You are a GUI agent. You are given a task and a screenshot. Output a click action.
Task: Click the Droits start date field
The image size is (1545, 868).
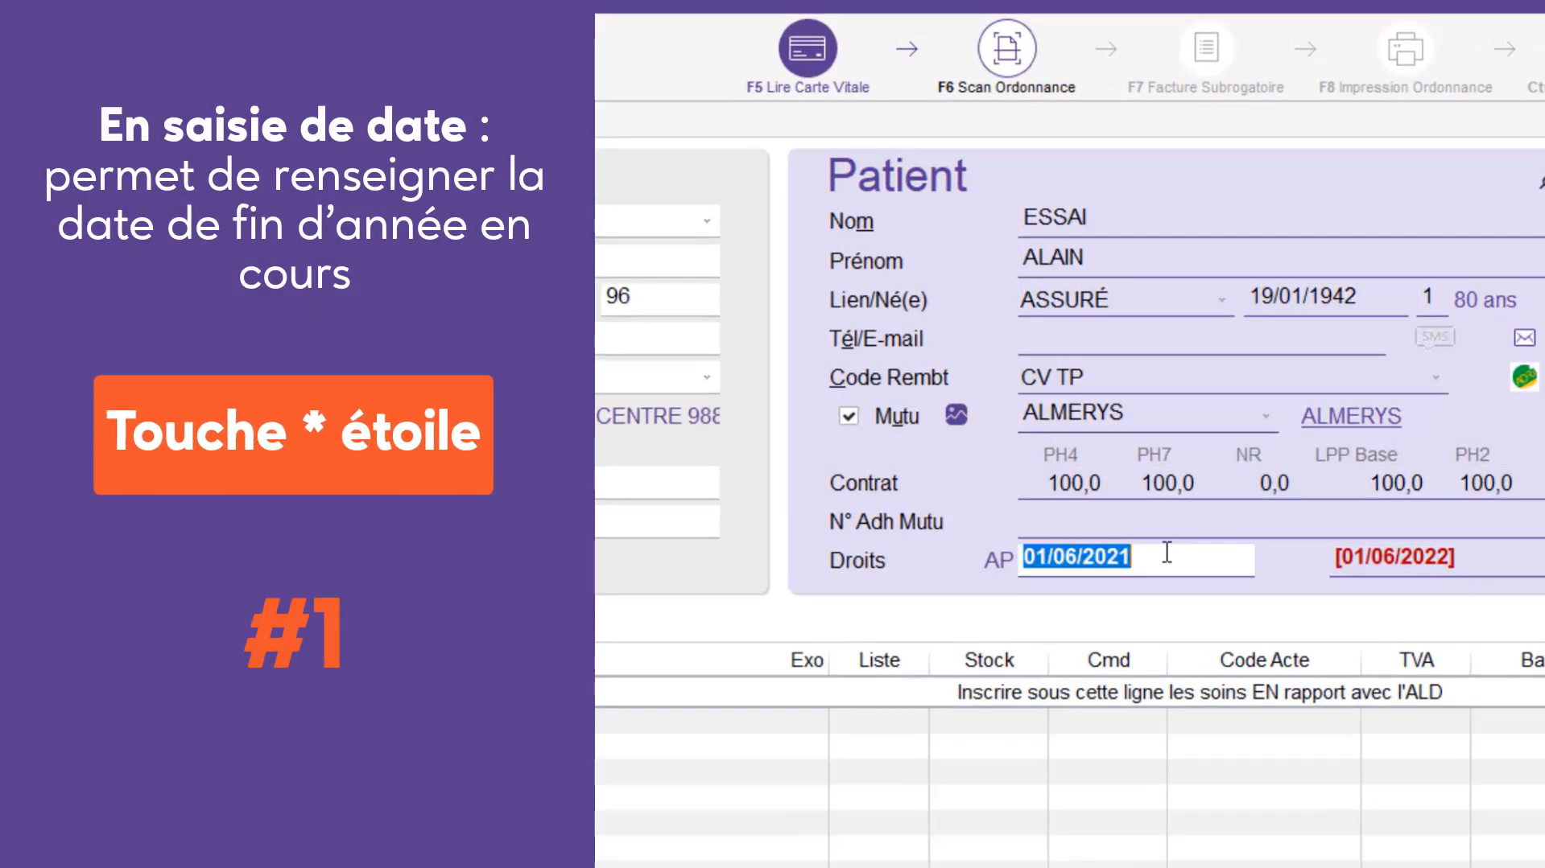(1135, 557)
